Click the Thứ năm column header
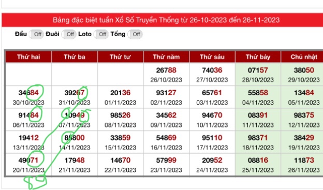This screenshot has height=190, width=323. 166,57
